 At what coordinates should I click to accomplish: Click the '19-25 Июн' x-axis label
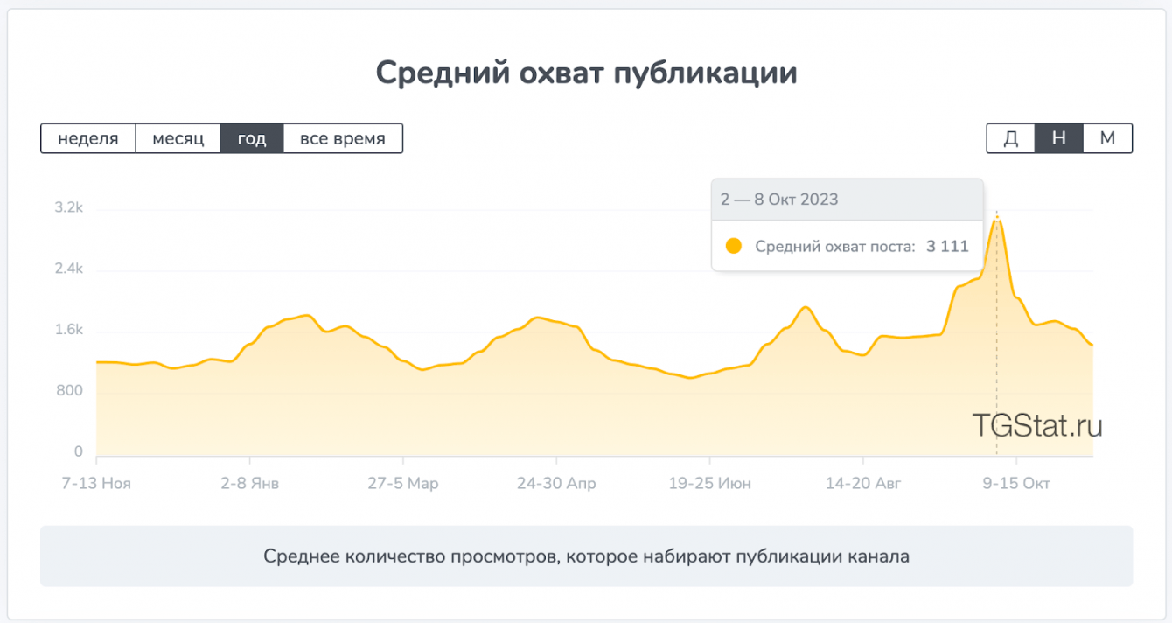709,483
